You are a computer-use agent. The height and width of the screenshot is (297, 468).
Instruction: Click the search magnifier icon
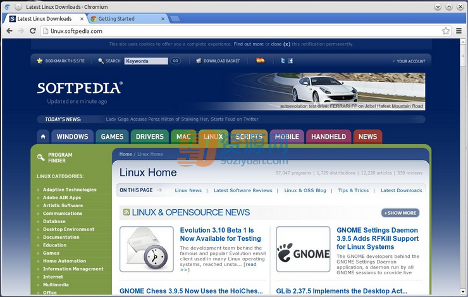click(101, 61)
